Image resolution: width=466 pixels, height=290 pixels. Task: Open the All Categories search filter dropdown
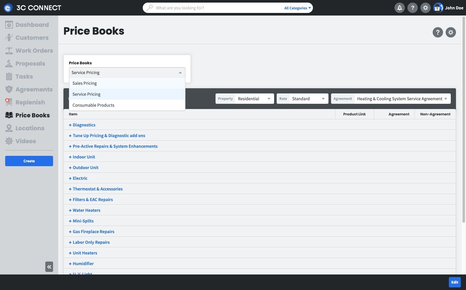point(297,8)
